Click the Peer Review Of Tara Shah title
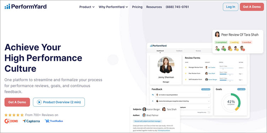 click(240, 35)
